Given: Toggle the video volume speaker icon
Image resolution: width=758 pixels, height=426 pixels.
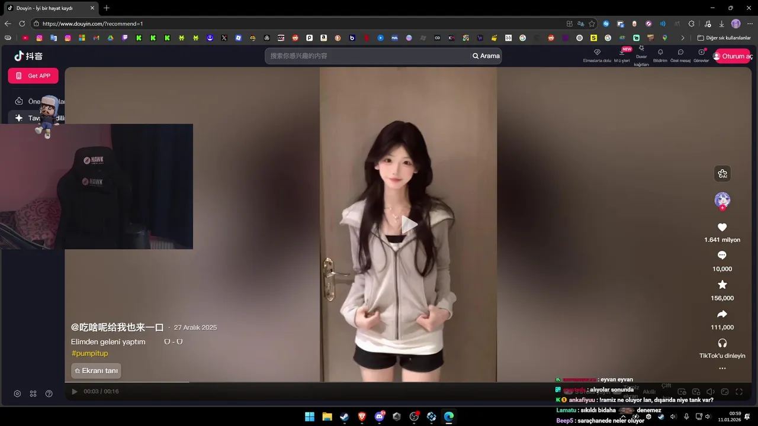Looking at the screenshot, I should click(710, 392).
